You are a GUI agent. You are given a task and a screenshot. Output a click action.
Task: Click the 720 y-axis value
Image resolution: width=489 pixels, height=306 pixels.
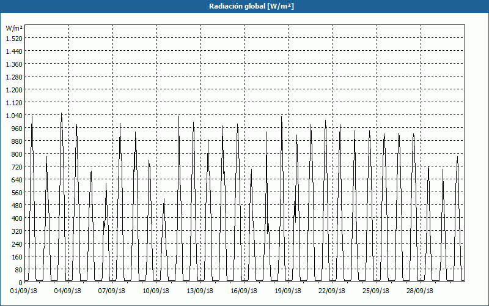pyautogui.click(x=17, y=167)
